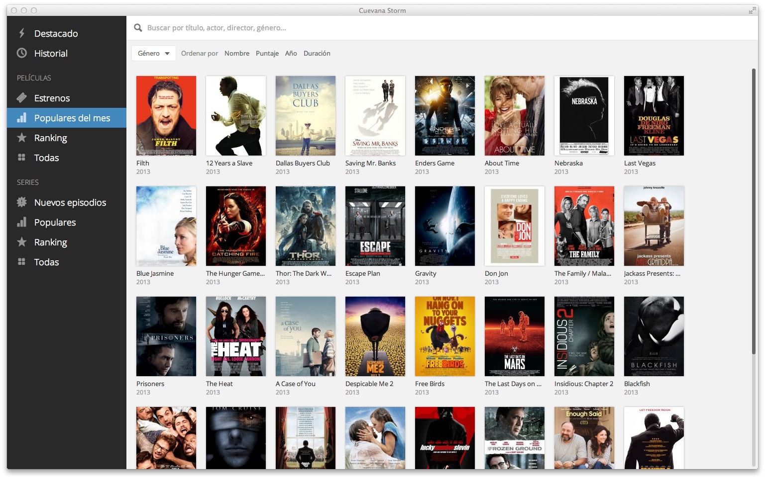Select Populares del mes in sidebar
Screen dimensions: 765x479
[x=67, y=118]
